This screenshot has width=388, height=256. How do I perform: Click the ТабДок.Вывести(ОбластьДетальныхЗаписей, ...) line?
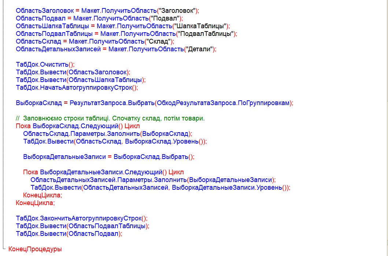(x=160, y=188)
